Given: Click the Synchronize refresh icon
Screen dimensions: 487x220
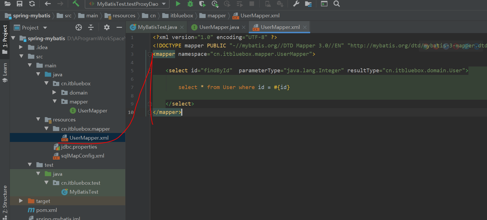Looking at the screenshot, I should (x=32, y=4).
